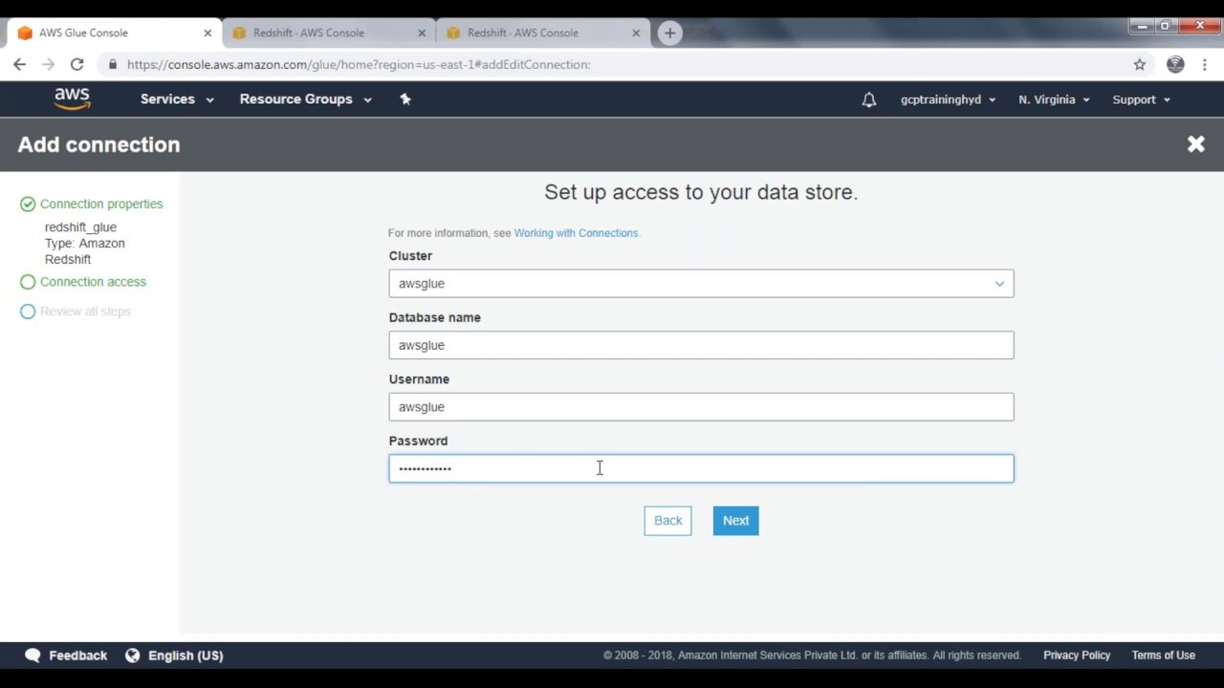Viewport: 1224px width, 688px height.
Task: Close the AWS Glue Console tab
Action: (208, 32)
